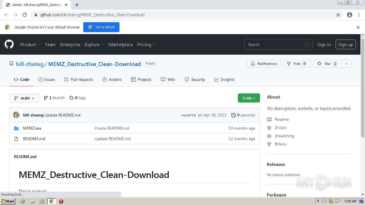Click Set as default browser button
This screenshot has height=205, width=365.
pyautogui.click(x=101, y=27)
